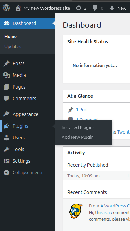This screenshot has height=231, width=130.
Task: Click the Tools wrench icon
Action: (x=7, y=149)
